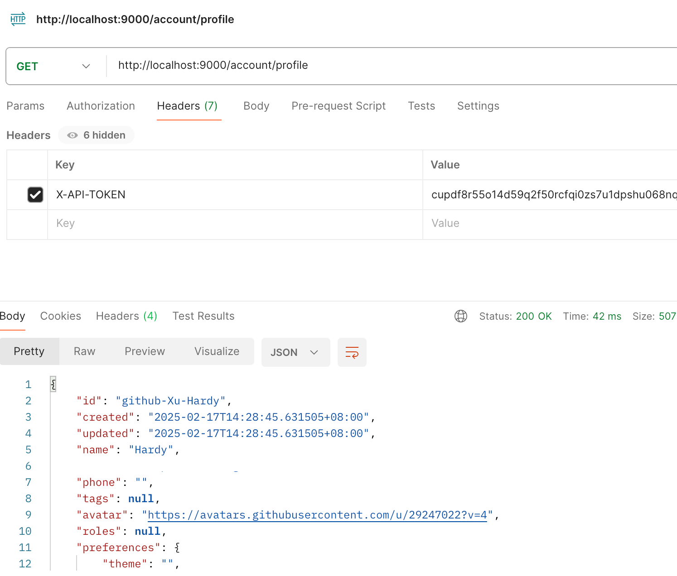This screenshot has height=576, width=677.
Task: Click the empty Value placeholder field
Action: tap(550, 223)
